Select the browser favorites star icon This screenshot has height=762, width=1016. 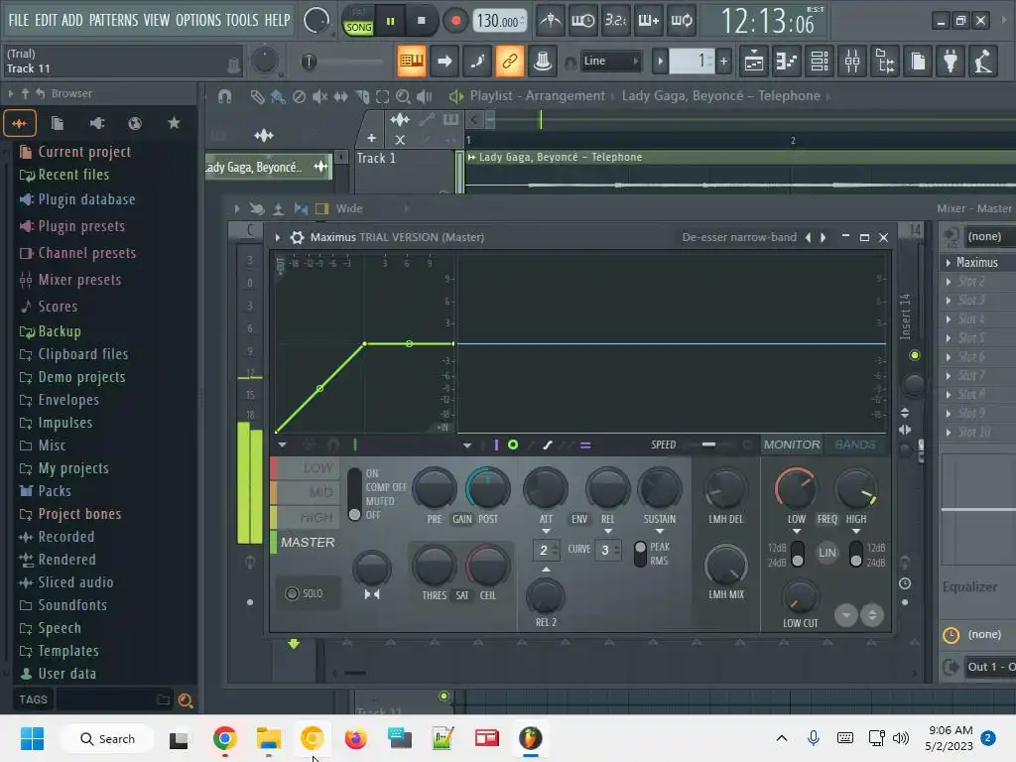[x=174, y=122]
